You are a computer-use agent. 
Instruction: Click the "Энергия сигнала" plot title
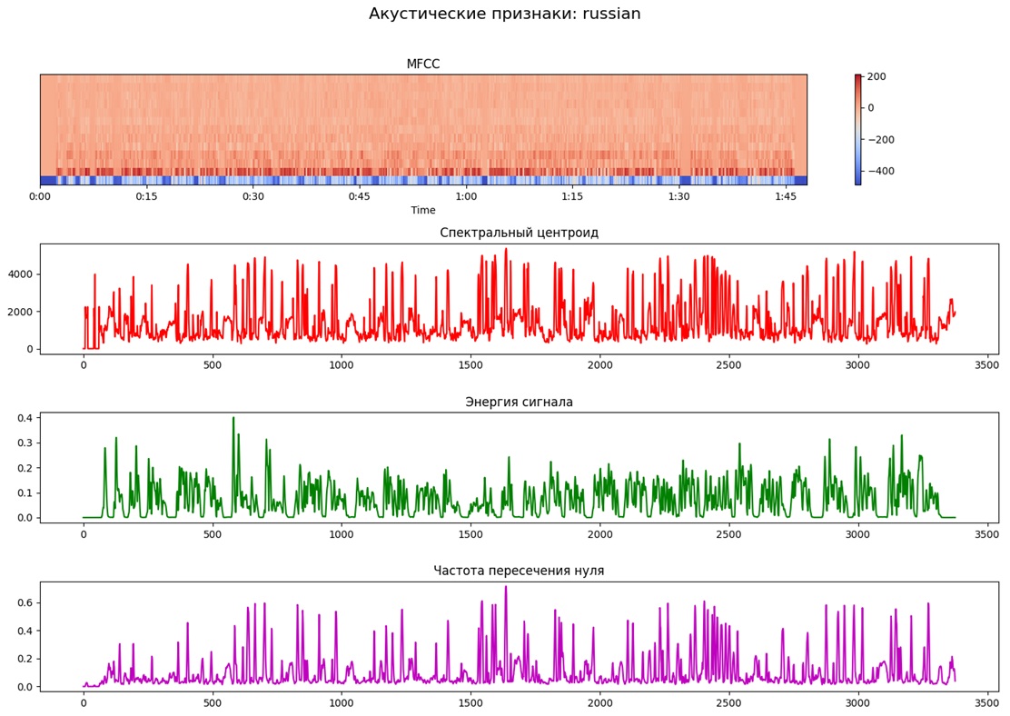pyautogui.click(x=519, y=402)
